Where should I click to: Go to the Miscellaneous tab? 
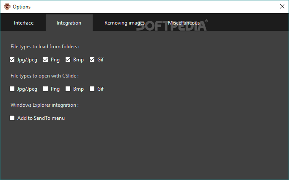coord(184,23)
